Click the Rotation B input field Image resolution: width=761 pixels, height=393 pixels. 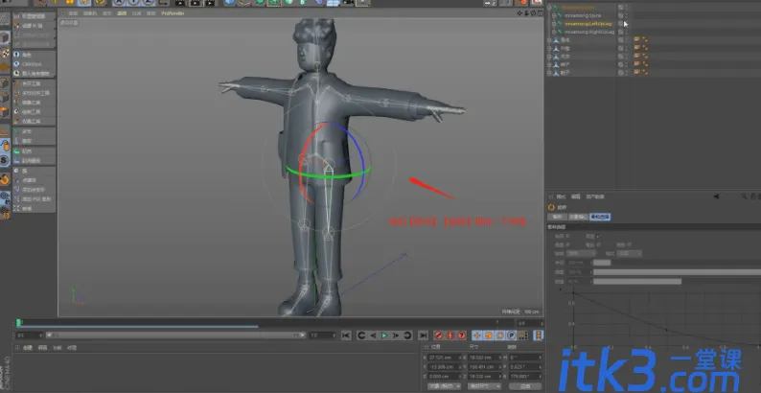coord(525,377)
